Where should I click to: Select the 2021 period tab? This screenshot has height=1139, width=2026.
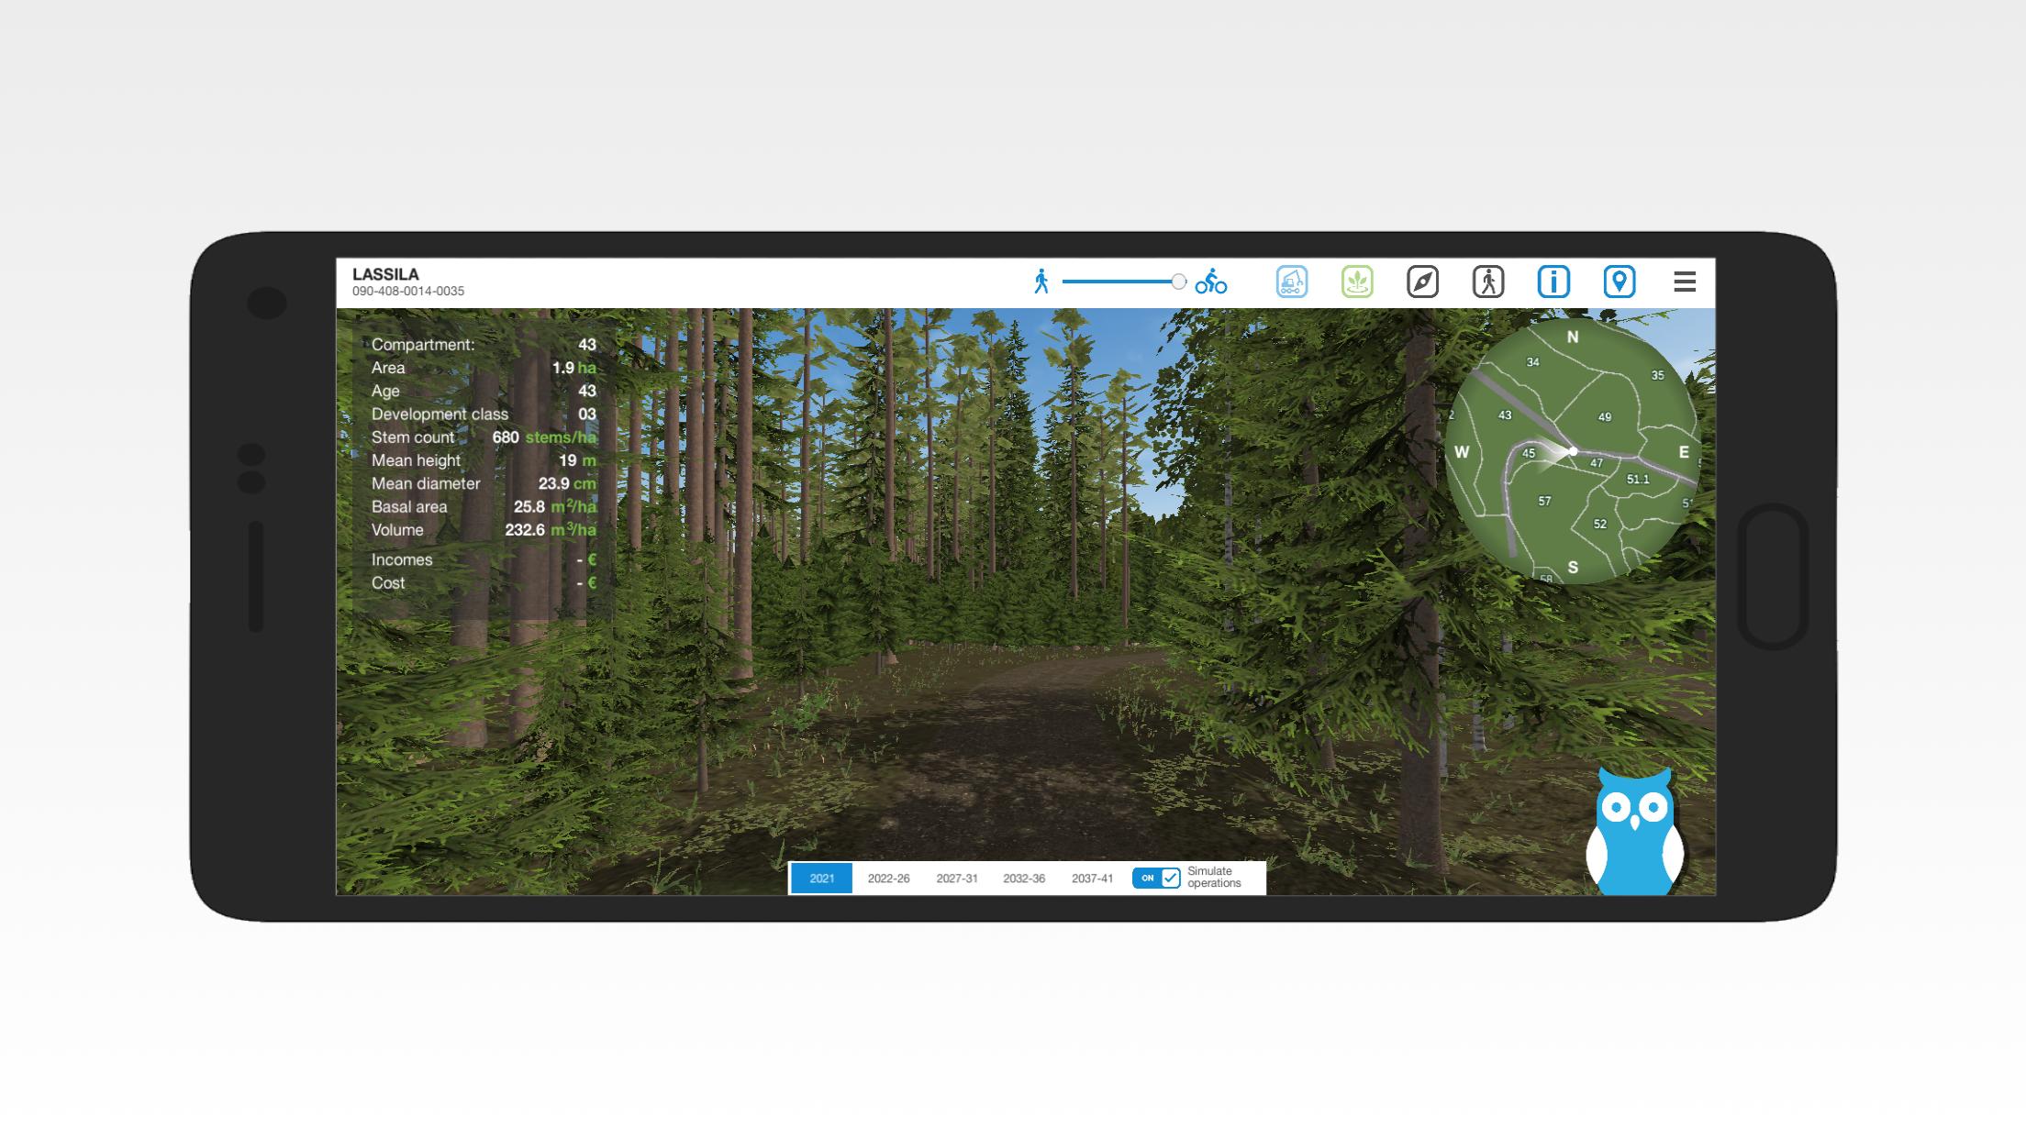822,879
